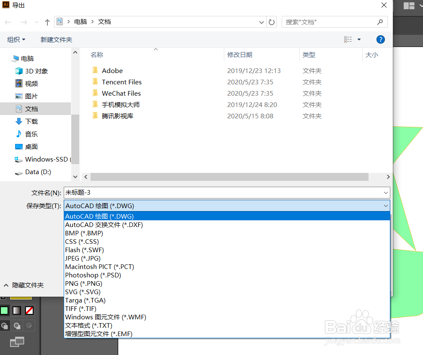The width and height of the screenshot is (423, 355).
Task: Choose Targa (*.TGA) format
Action: pyautogui.click(x=227, y=300)
